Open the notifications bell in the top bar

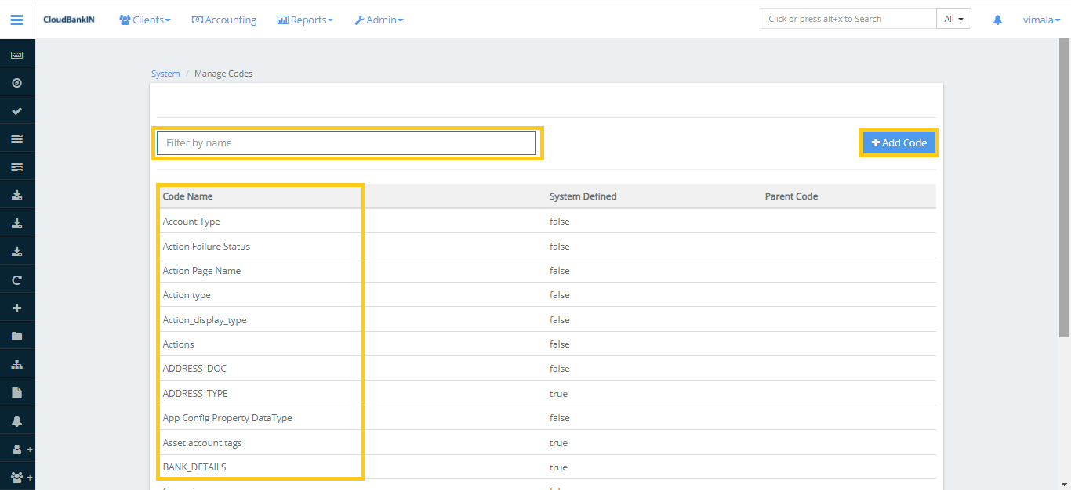click(x=997, y=19)
